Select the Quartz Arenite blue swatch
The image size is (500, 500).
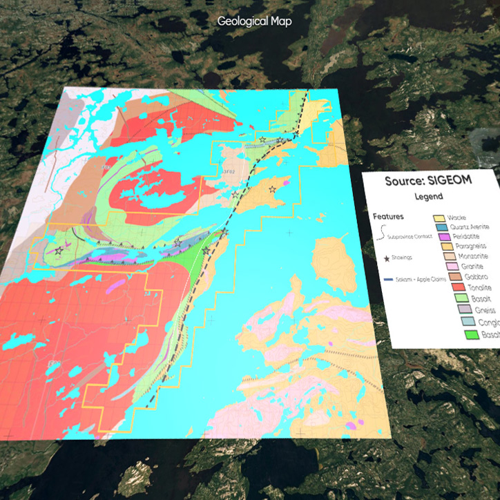[x=440, y=227]
